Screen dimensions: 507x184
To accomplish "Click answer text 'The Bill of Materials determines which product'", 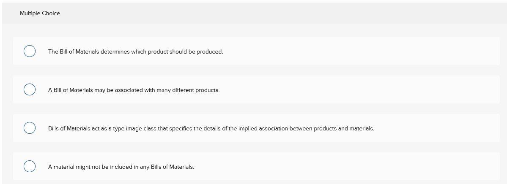I will click(106, 51).
